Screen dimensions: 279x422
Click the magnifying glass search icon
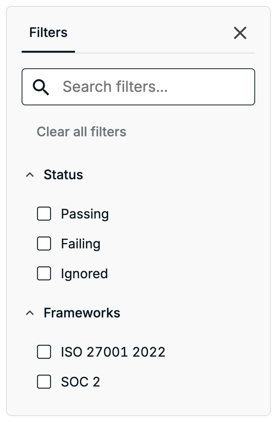pyautogui.click(x=41, y=87)
